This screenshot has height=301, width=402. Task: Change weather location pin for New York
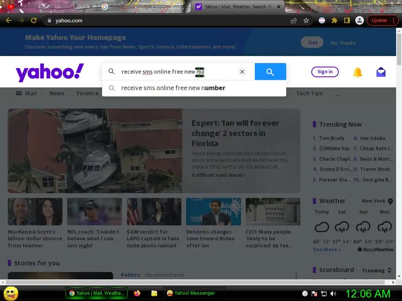coord(390,201)
